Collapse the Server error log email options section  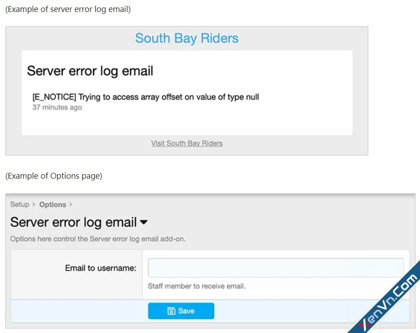pos(143,222)
